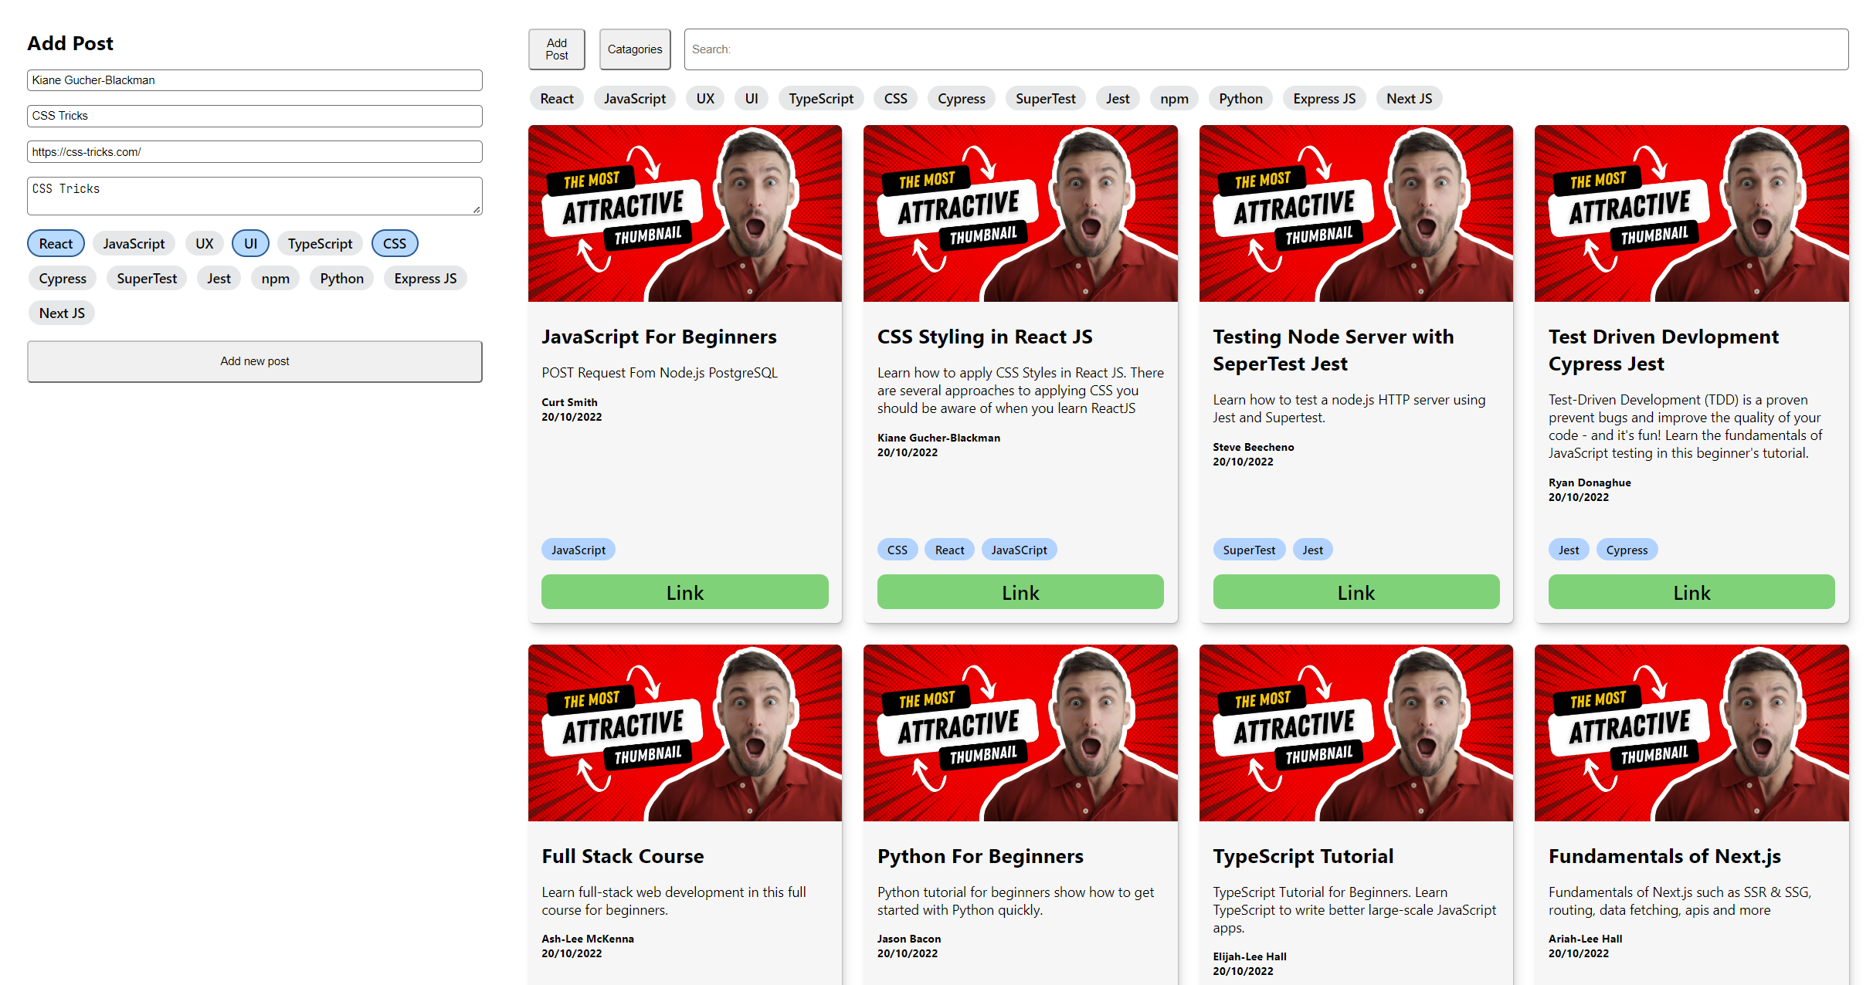Toggle the npm tag in Add Post form
Viewport: 1873px width, 985px height.
tap(275, 278)
